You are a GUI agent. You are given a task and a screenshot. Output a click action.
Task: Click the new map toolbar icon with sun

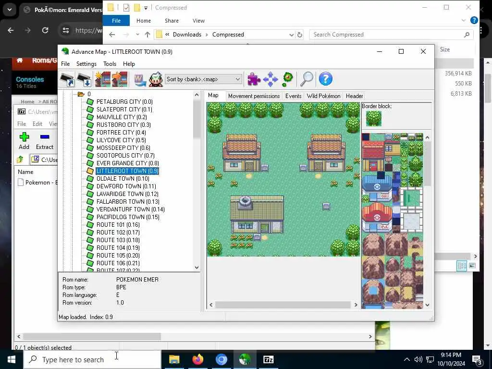[x=103, y=79]
